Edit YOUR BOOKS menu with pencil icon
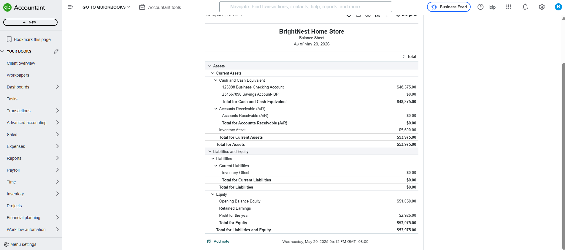 pos(56,51)
